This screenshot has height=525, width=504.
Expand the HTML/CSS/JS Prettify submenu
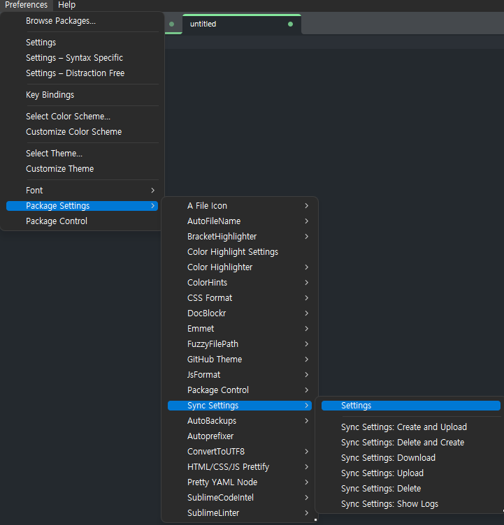point(240,468)
